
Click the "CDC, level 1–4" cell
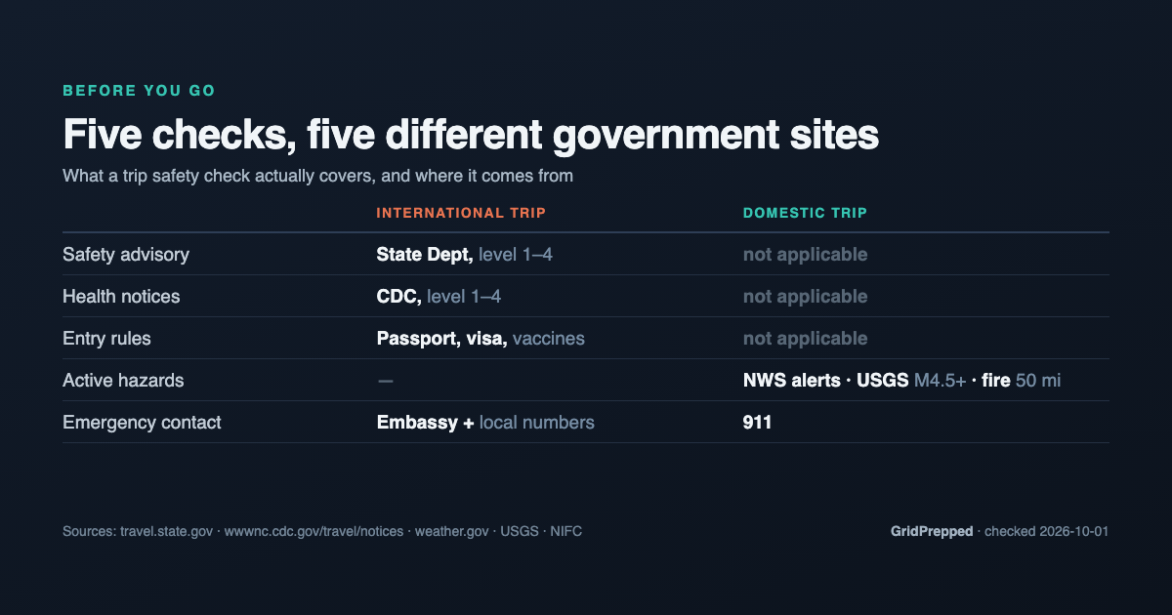click(439, 297)
